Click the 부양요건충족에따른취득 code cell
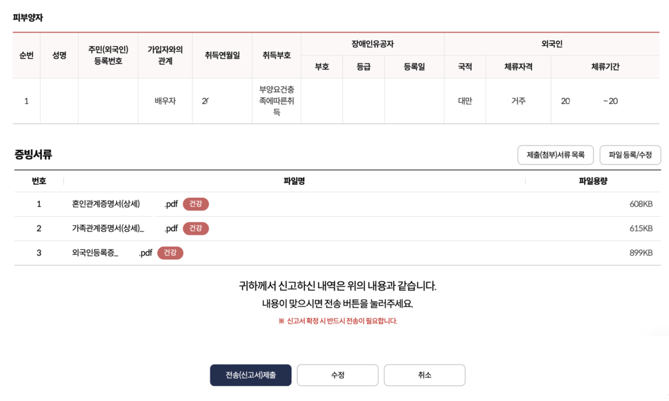 (276, 101)
